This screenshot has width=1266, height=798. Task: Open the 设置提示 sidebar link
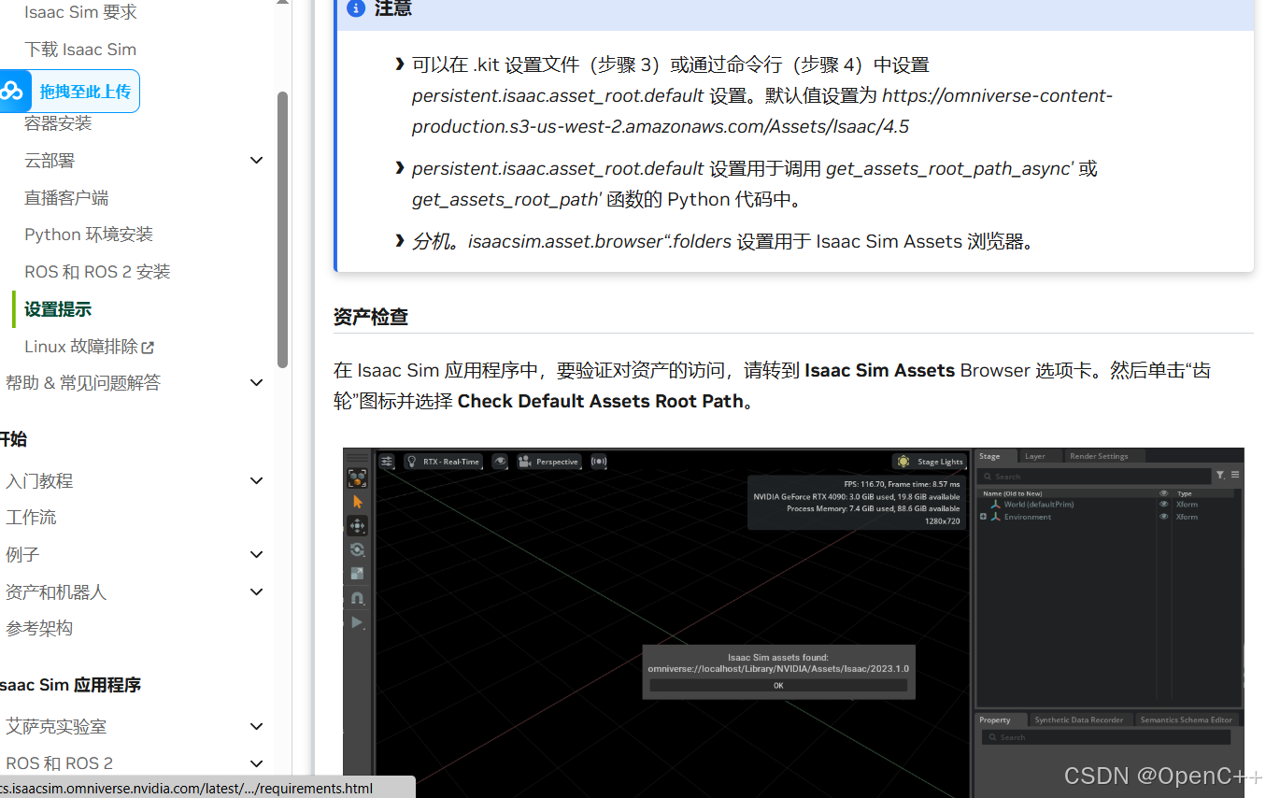[58, 309]
